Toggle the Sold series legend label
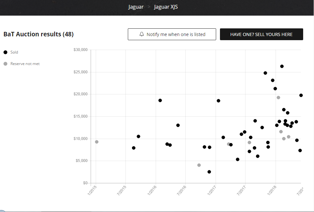314x212 pixels. [14, 52]
